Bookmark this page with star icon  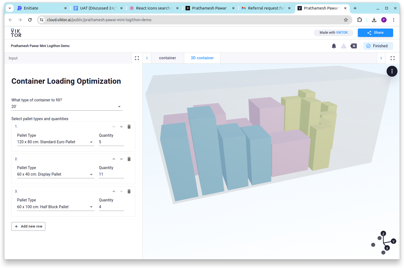(x=346, y=20)
